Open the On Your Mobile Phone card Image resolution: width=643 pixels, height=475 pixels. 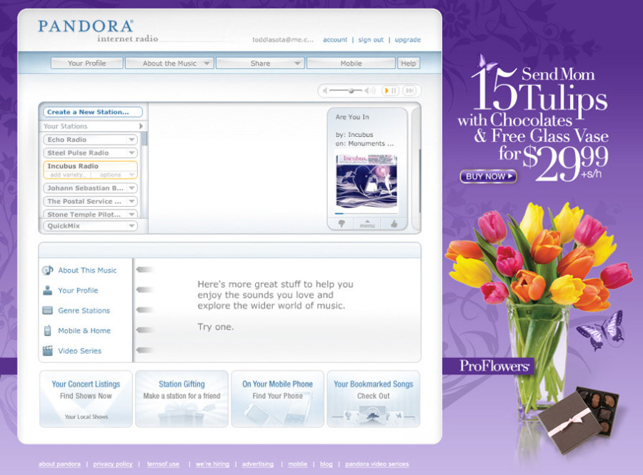[x=278, y=399]
